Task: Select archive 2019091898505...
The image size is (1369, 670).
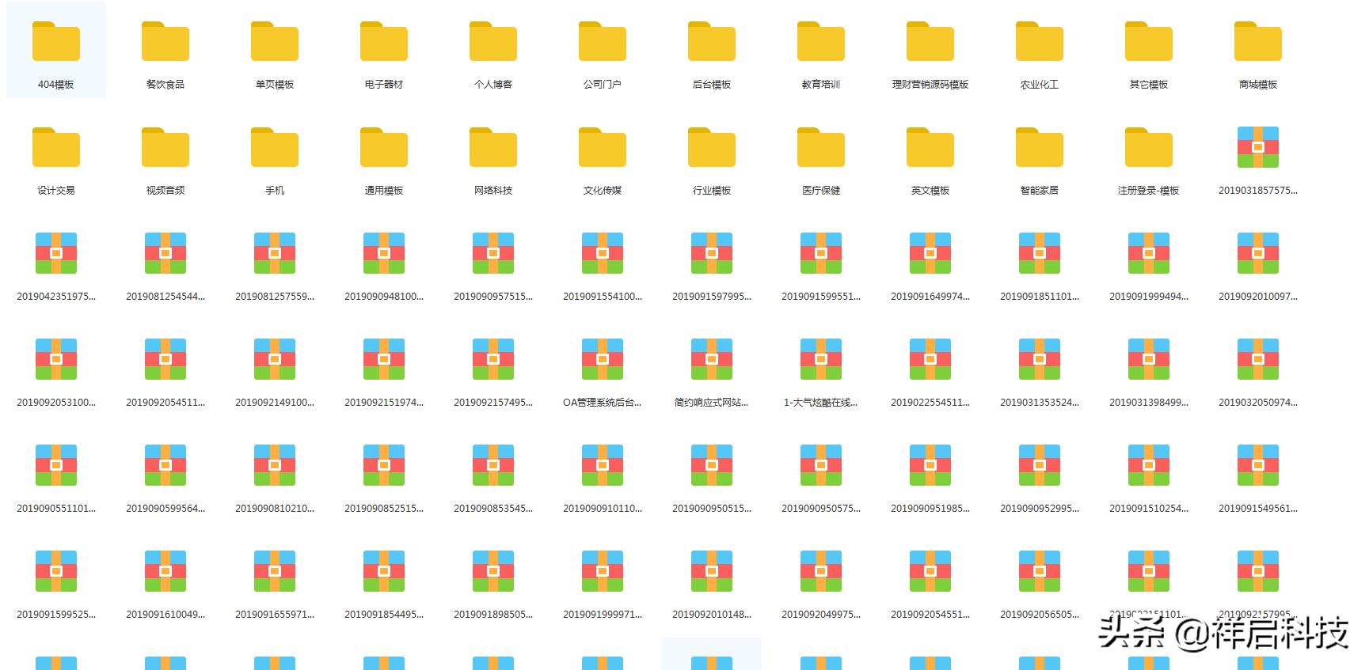Action: 493,571
